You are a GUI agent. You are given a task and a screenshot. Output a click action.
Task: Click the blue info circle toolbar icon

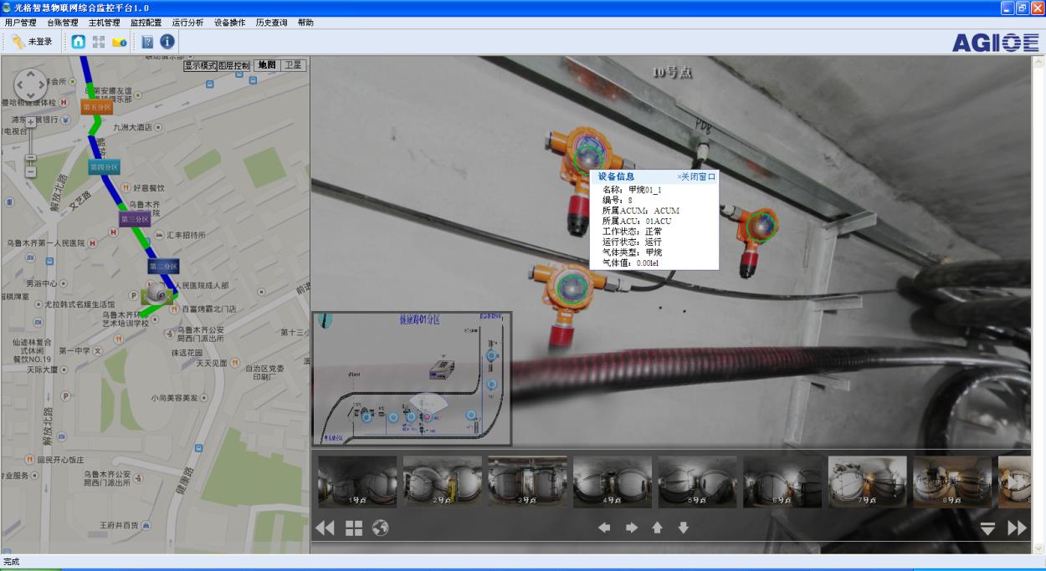(167, 42)
